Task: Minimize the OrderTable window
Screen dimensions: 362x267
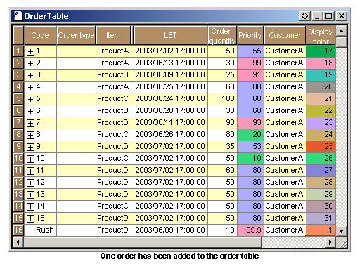Action: 317,16
